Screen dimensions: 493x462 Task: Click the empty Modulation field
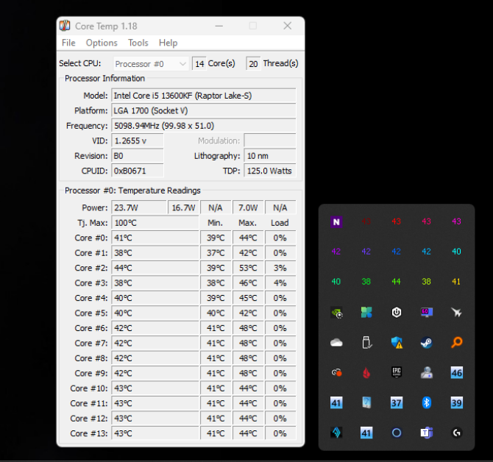coord(270,141)
